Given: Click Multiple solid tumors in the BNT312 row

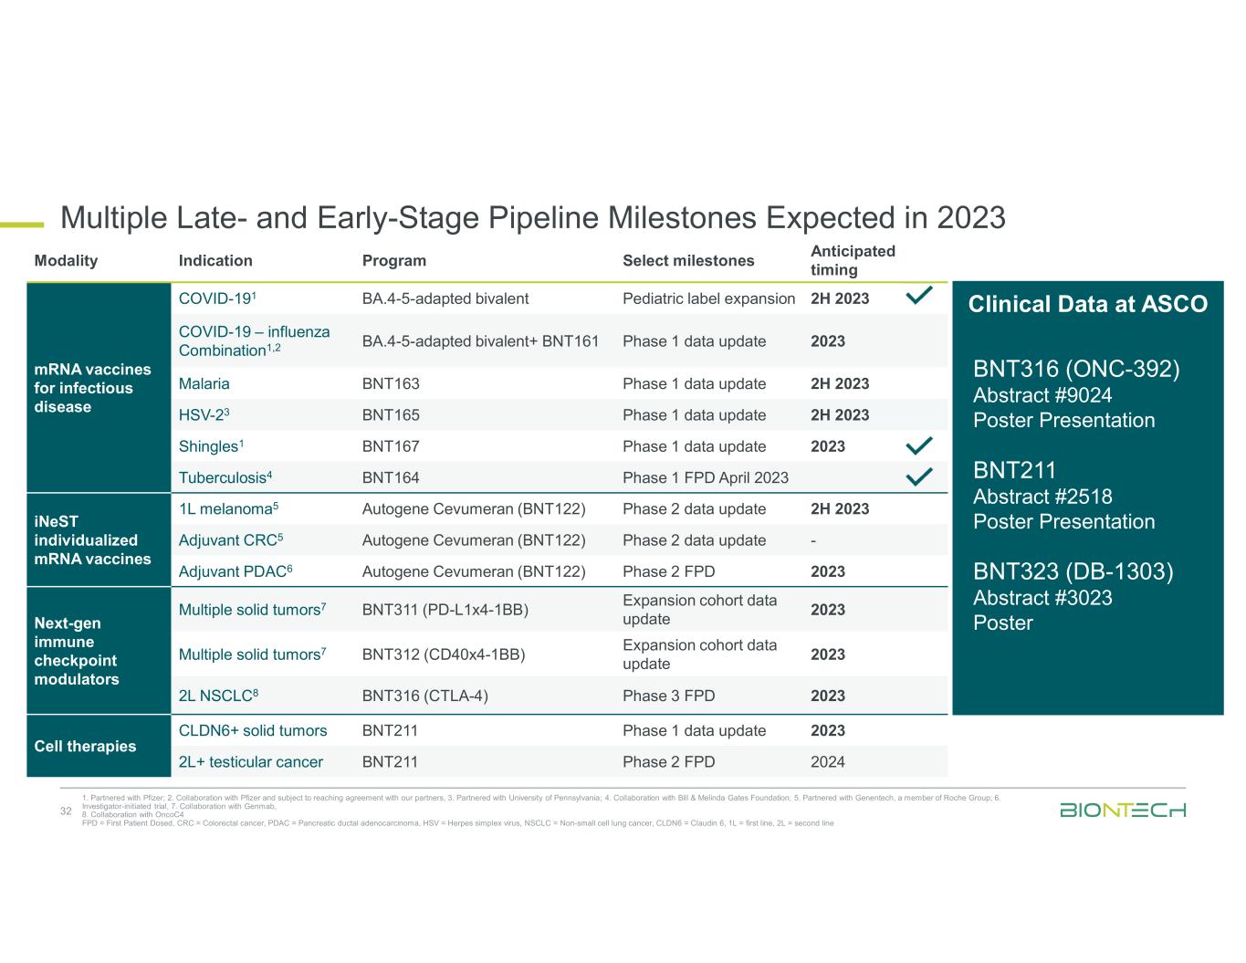Looking at the screenshot, I should (x=253, y=654).
